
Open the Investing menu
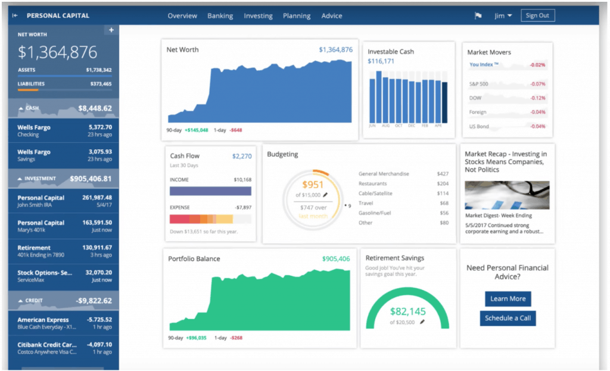click(258, 16)
